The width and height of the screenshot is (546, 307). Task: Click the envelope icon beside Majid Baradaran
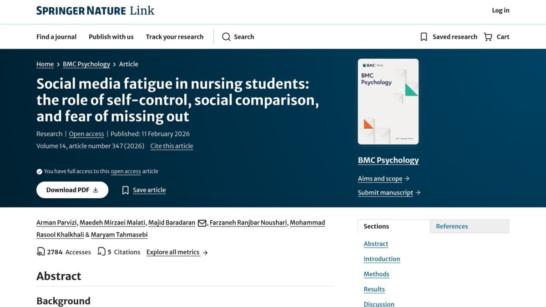(x=202, y=223)
